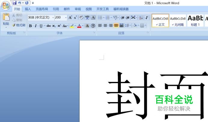Grow the font size

click(x=70, y=17)
